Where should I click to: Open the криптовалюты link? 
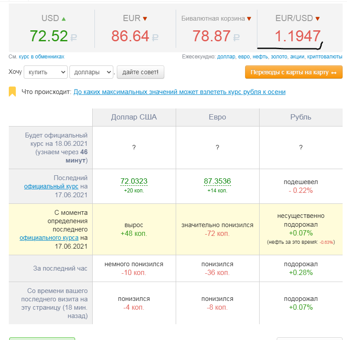point(325,57)
